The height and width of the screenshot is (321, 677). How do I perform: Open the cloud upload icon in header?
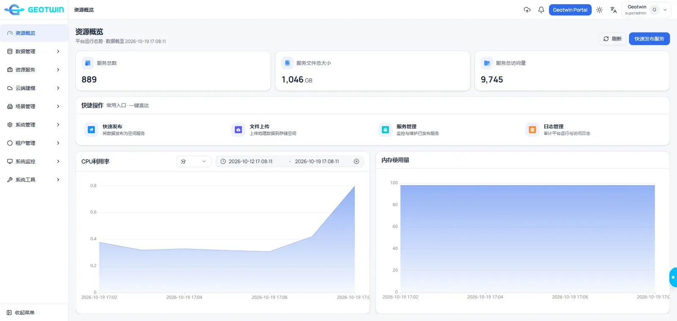pos(527,10)
